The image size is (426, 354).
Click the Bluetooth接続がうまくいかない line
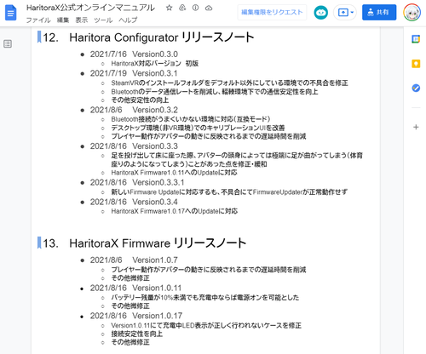191,119
